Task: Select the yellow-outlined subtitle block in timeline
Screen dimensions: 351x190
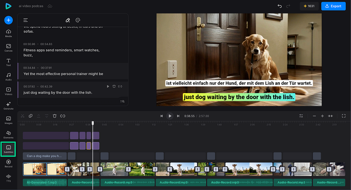Action: 89,146
